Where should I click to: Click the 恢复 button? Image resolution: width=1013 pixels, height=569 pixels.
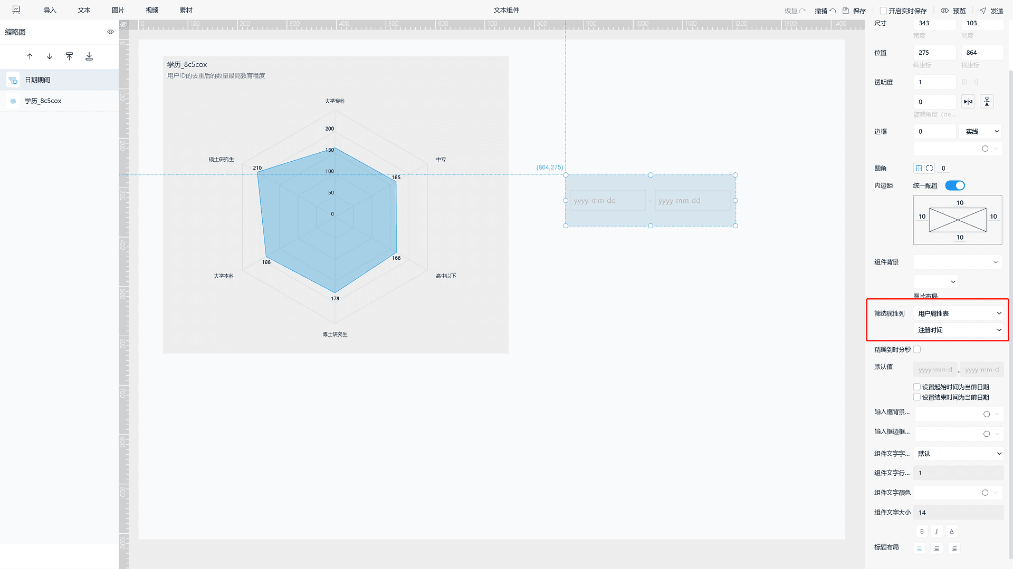coord(795,11)
